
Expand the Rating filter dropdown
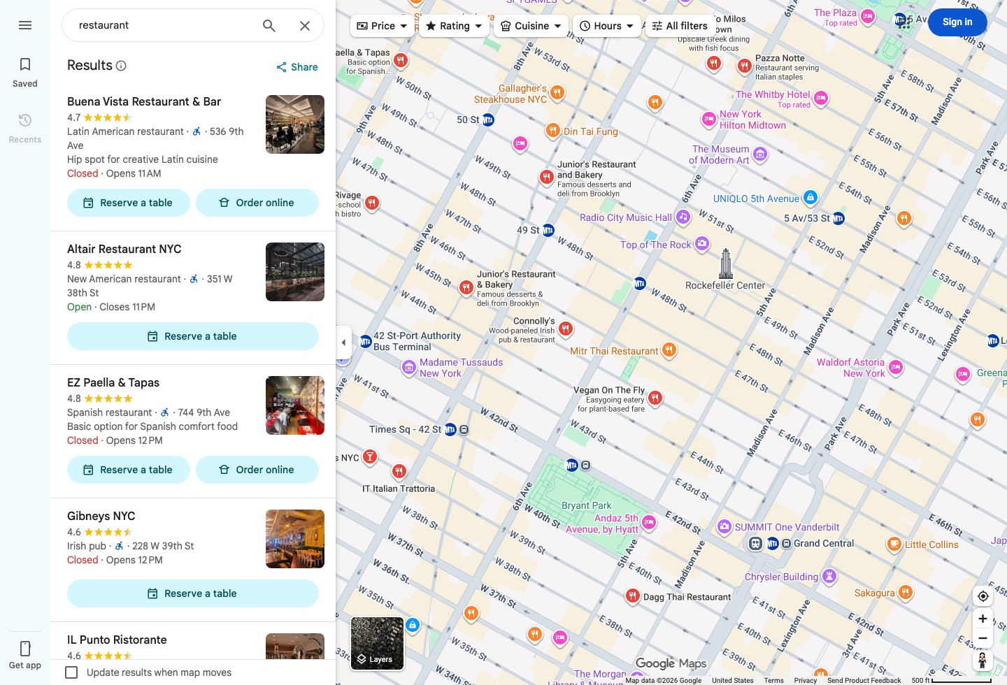click(x=454, y=26)
